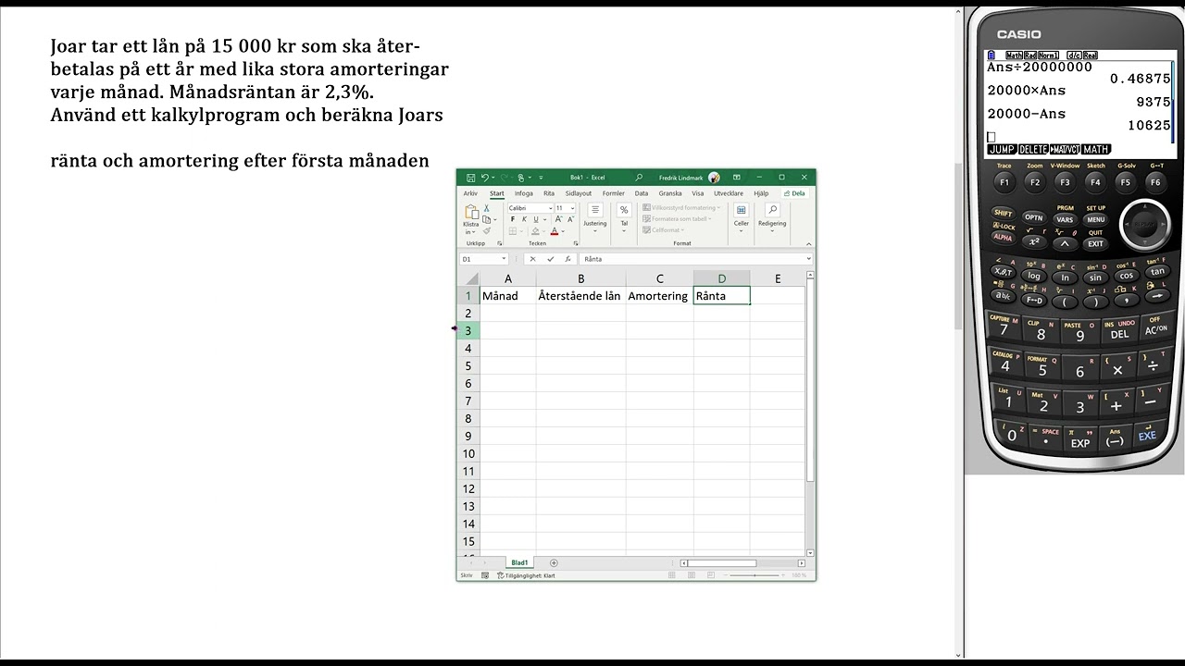Open the Celler cells group
This screenshot has height=666, width=1185.
tap(742, 217)
